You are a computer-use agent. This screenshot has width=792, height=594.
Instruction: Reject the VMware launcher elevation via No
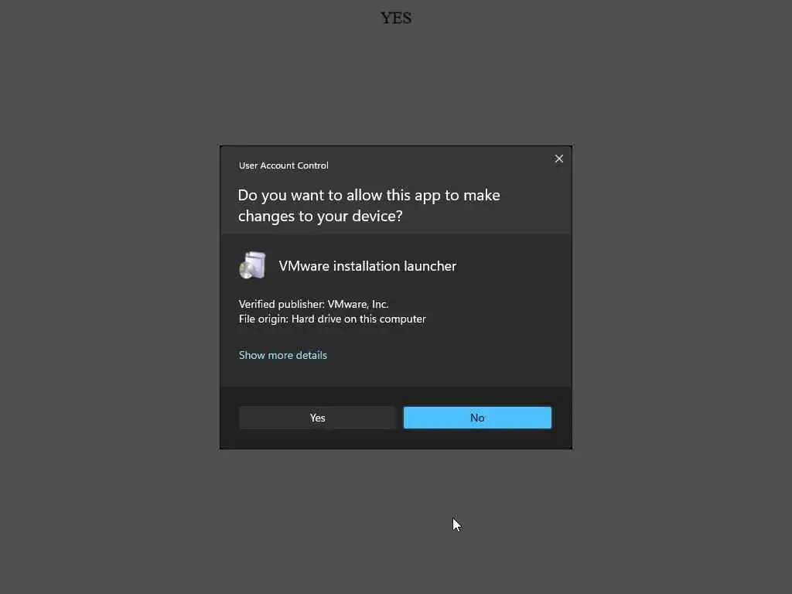pos(477,418)
